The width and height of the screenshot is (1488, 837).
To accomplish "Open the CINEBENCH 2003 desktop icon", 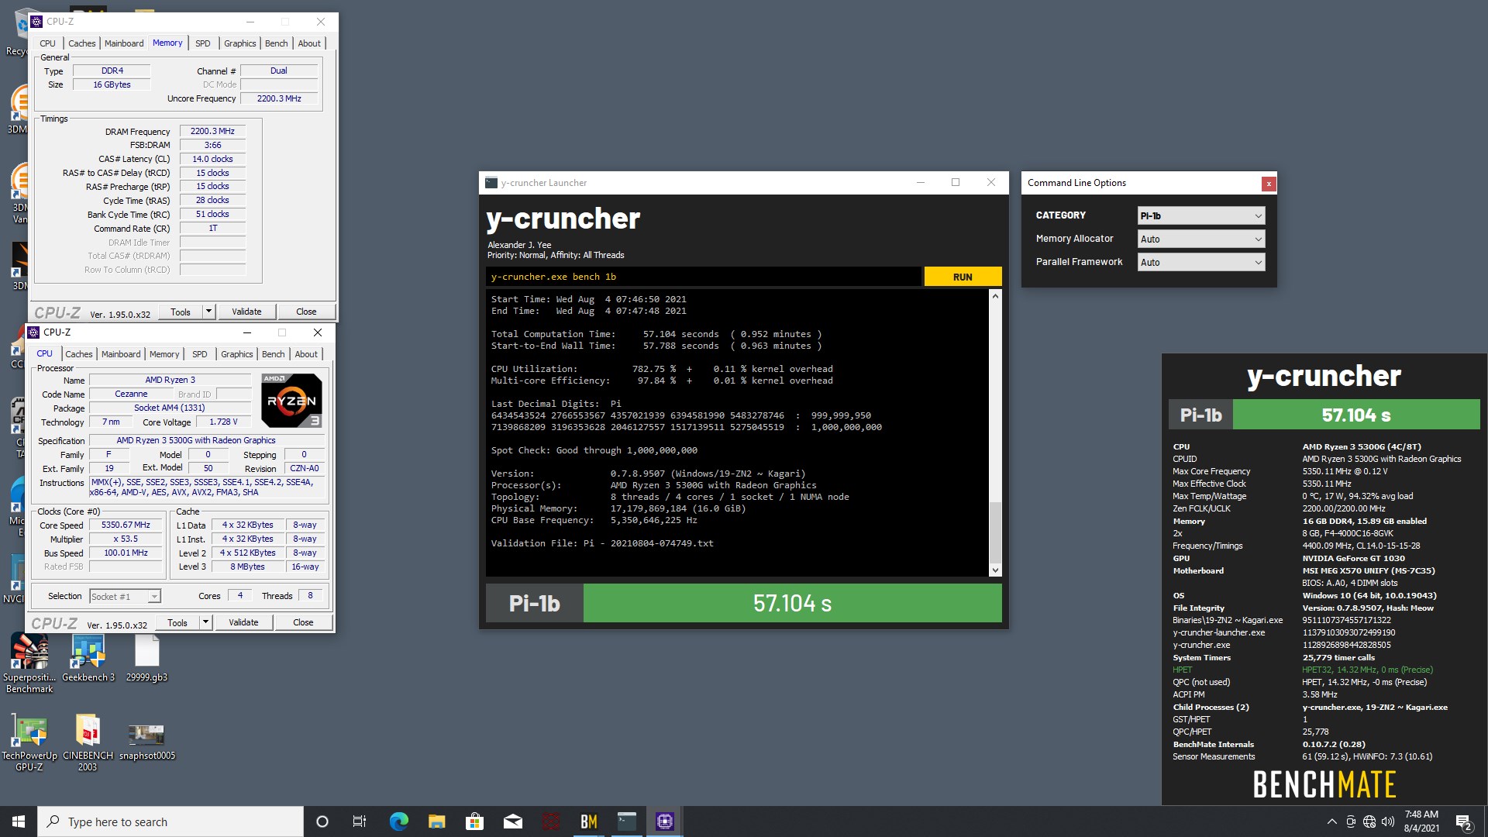I will 88,742.
